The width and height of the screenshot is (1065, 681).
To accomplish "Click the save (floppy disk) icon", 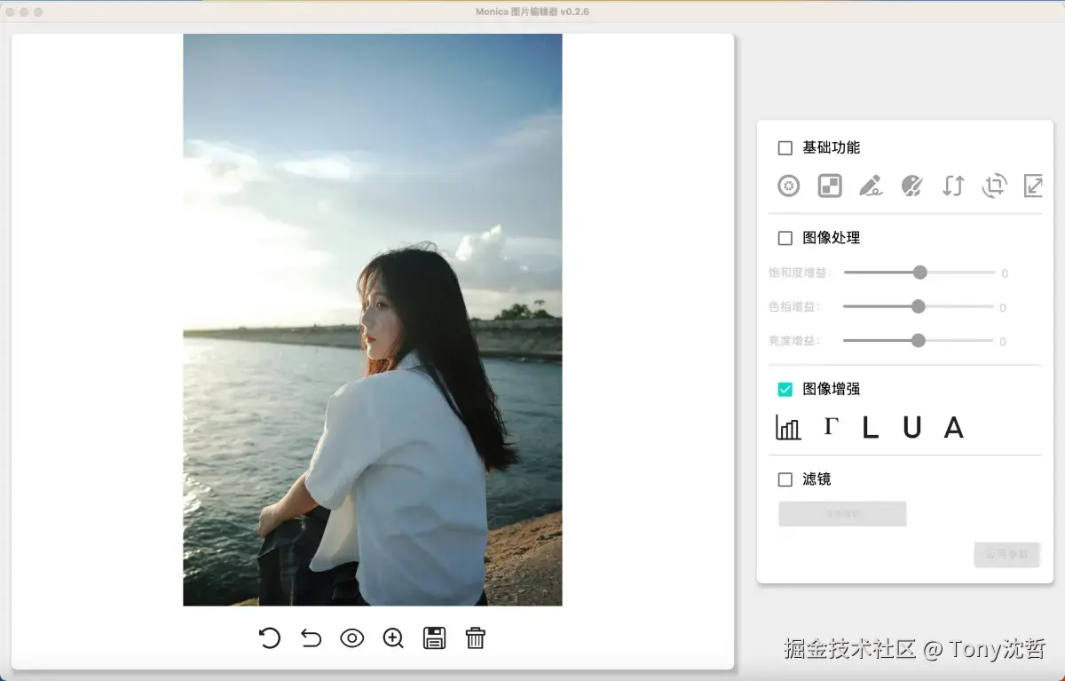I will [434, 638].
